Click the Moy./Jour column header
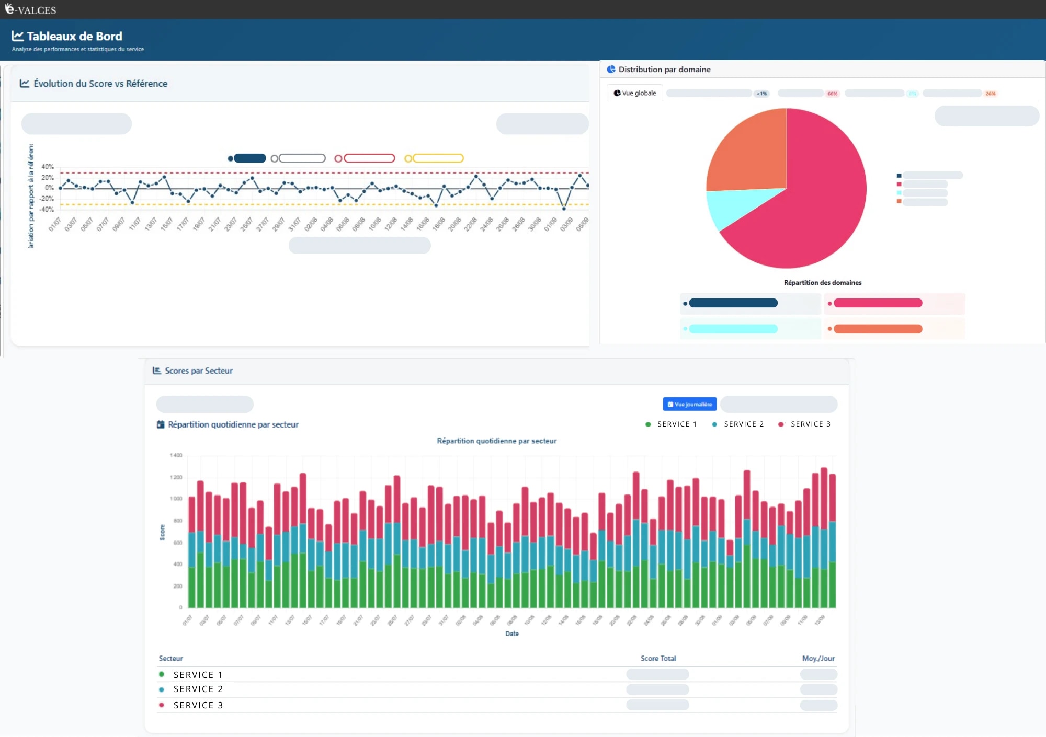The image size is (1046, 737). 818,659
